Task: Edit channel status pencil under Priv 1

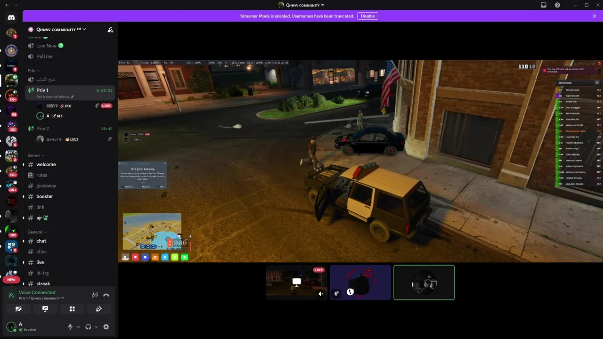Action: [73, 97]
